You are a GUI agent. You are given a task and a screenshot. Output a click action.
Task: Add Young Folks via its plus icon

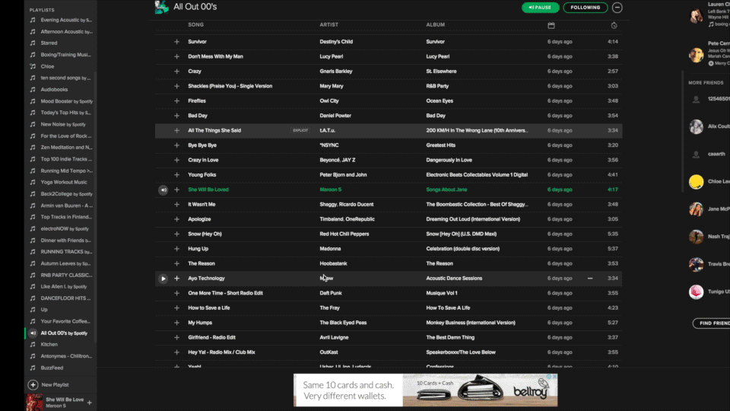pos(176,175)
